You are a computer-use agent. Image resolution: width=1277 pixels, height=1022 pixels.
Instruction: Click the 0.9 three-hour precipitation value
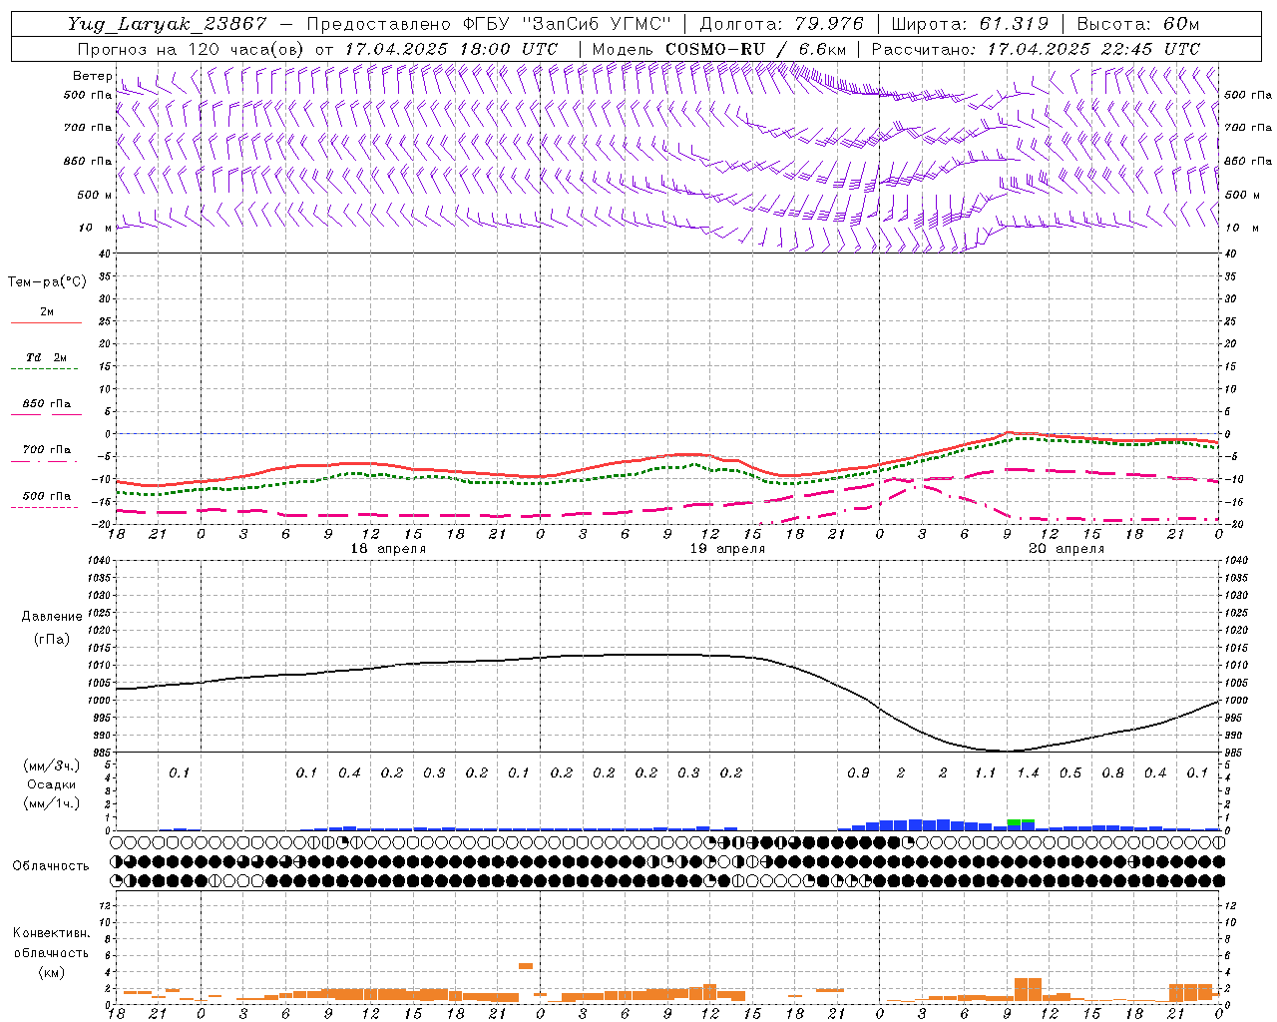point(858,773)
